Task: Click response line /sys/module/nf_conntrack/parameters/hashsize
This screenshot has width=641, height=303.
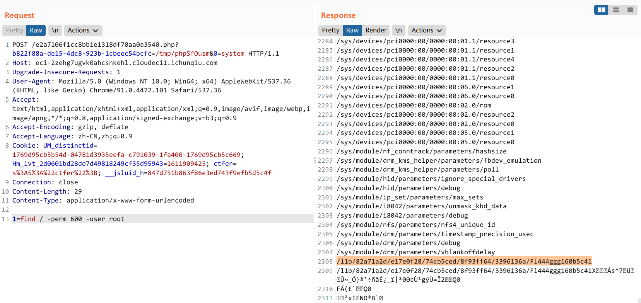Action: coord(422,151)
